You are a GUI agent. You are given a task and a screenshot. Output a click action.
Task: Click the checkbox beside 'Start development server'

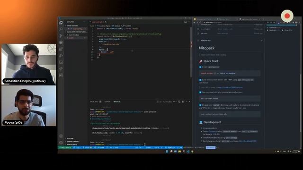200,80
